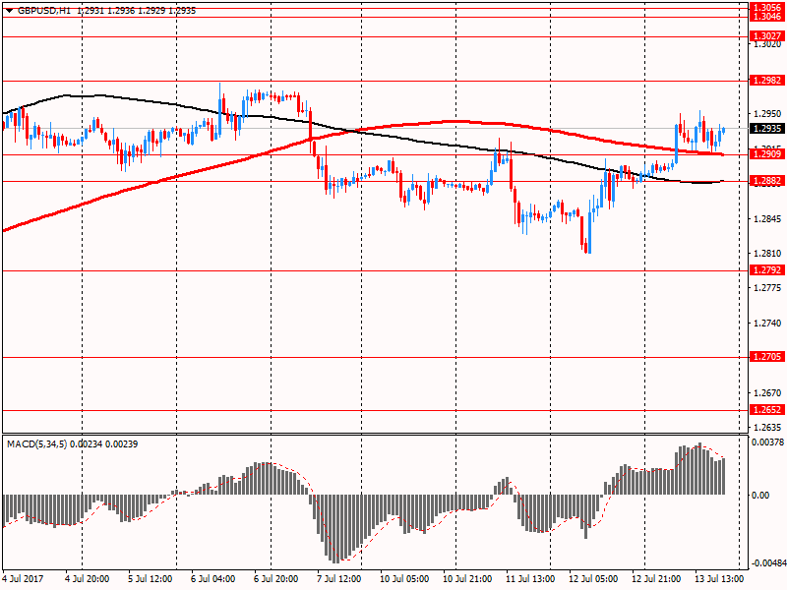This screenshot has width=787, height=590.
Task: Click the 5 Jul 12:00 time label
Action: coord(151,579)
